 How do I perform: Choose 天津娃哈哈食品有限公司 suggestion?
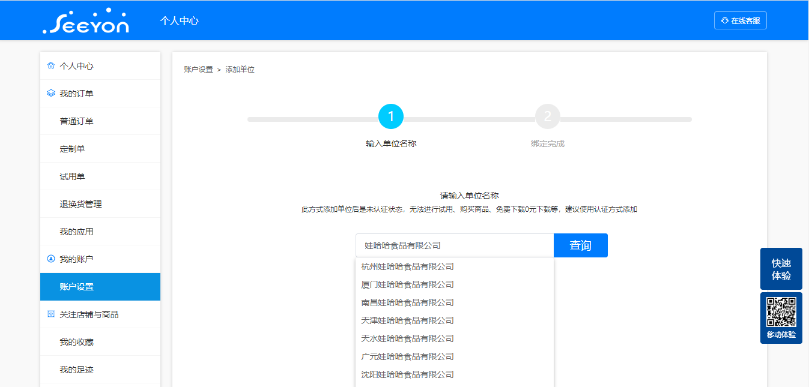tap(455, 320)
